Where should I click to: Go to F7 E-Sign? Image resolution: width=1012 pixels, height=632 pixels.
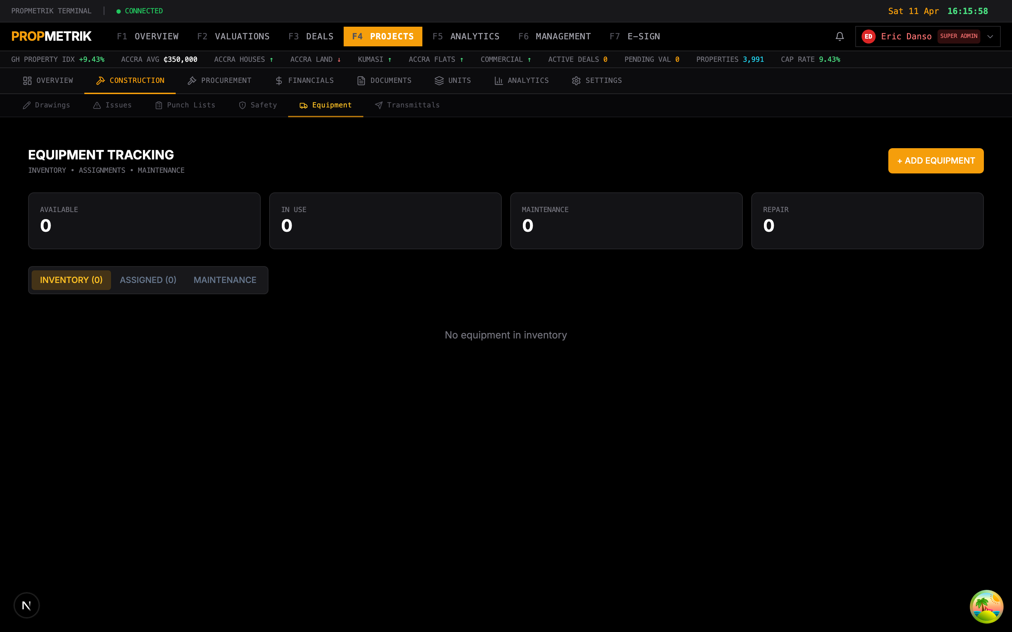pyautogui.click(x=635, y=37)
